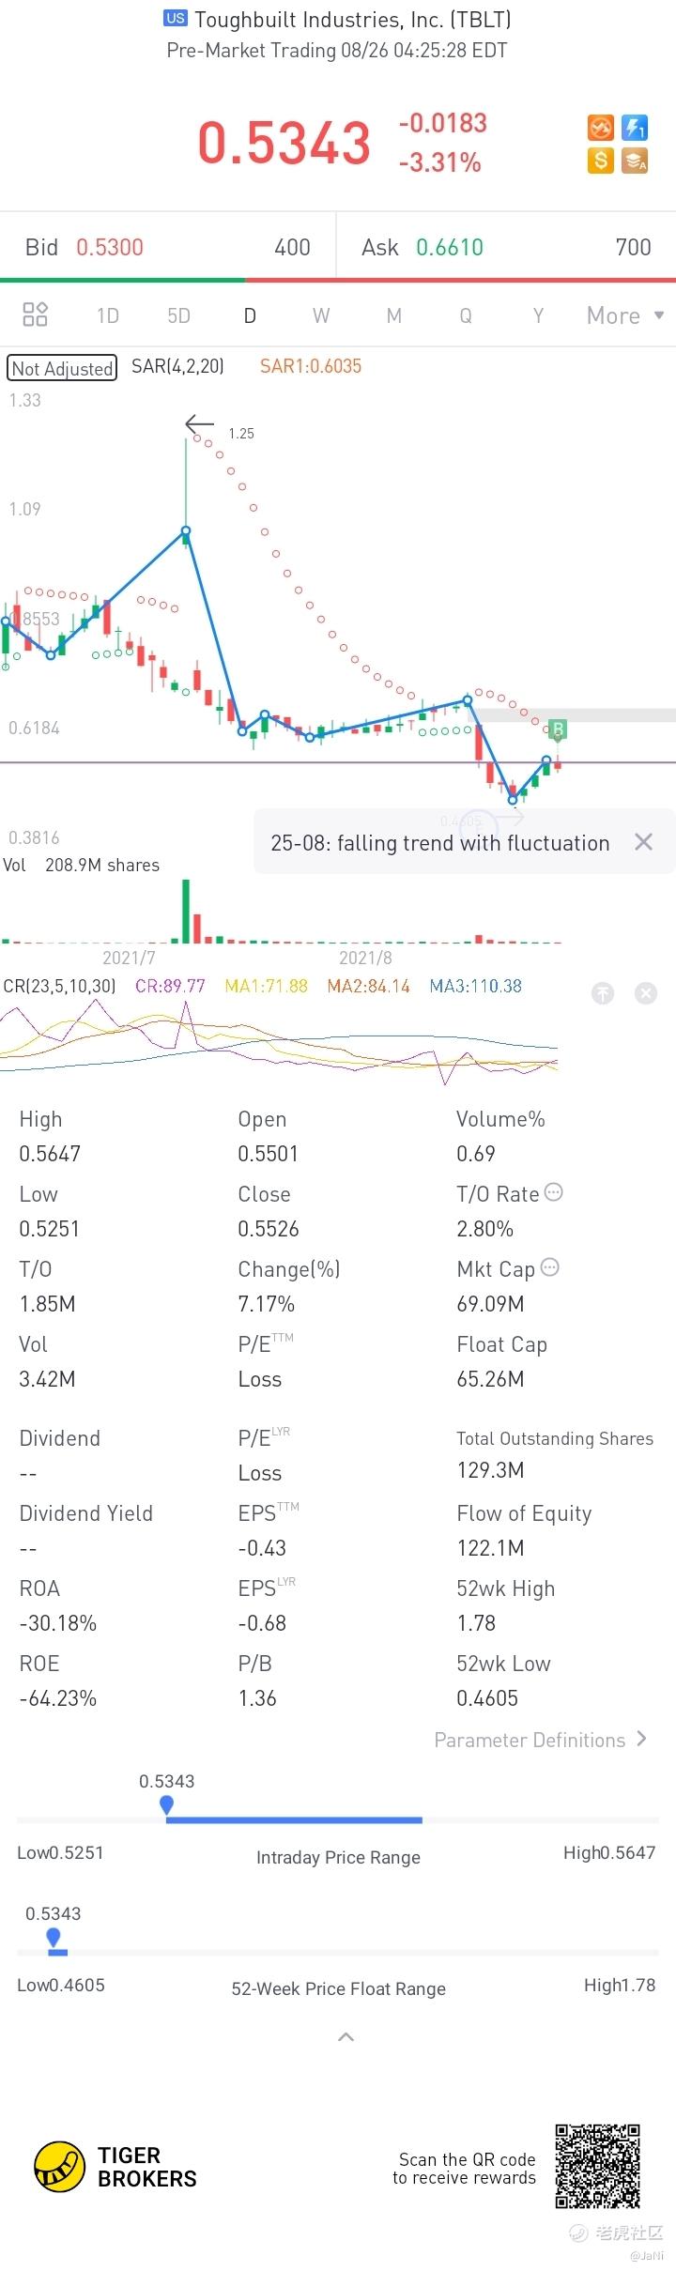Select the M monthly chart tab
The width and height of the screenshot is (676, 2271).
[x=394, y=315]
